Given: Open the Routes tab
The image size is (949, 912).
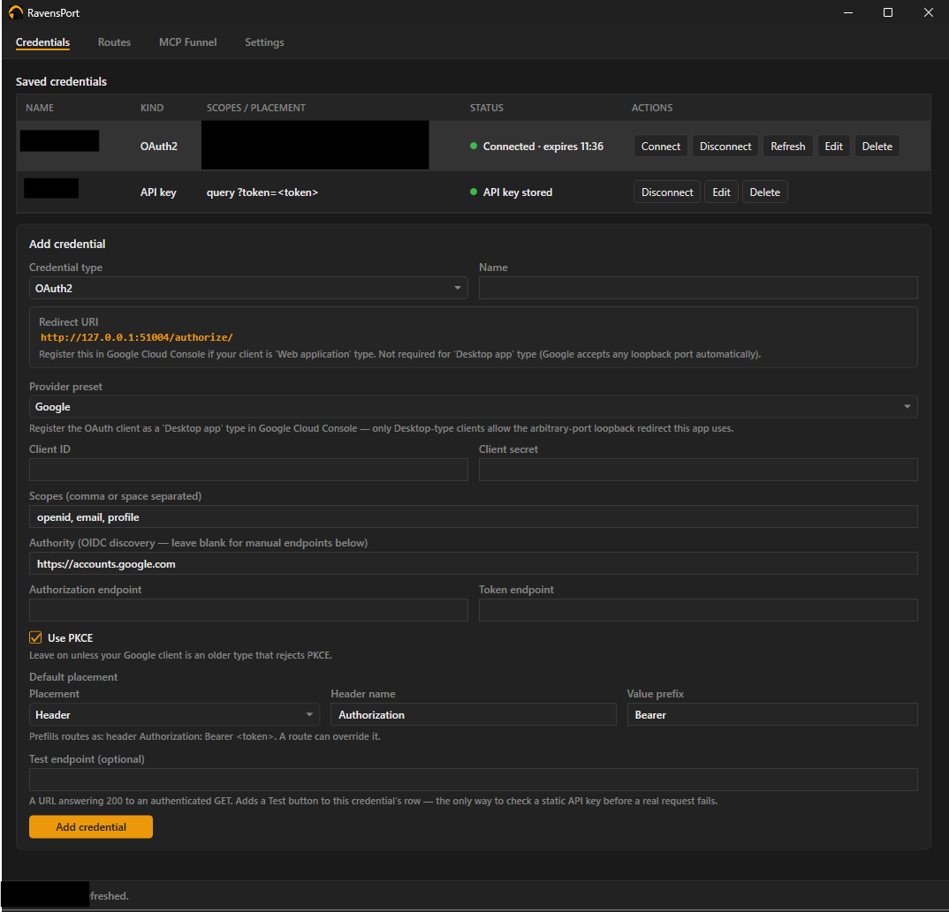Looking at the screenshot, I should tap(114, 42).
